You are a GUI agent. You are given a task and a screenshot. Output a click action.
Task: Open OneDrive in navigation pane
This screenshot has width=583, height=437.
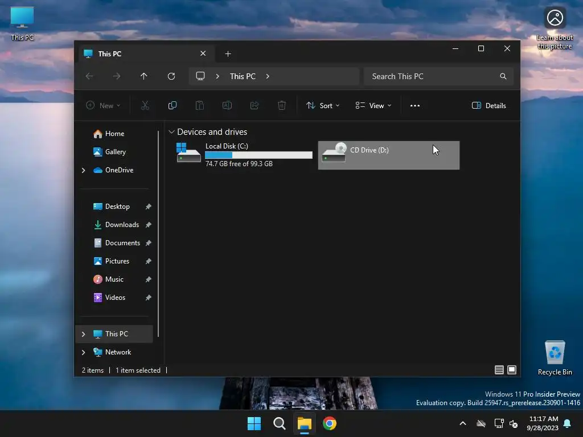pyautogui.click(x=119, y=170)
